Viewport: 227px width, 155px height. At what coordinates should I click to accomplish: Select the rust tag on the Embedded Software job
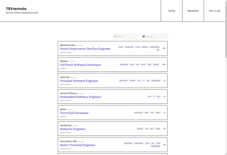coord(159,97)
